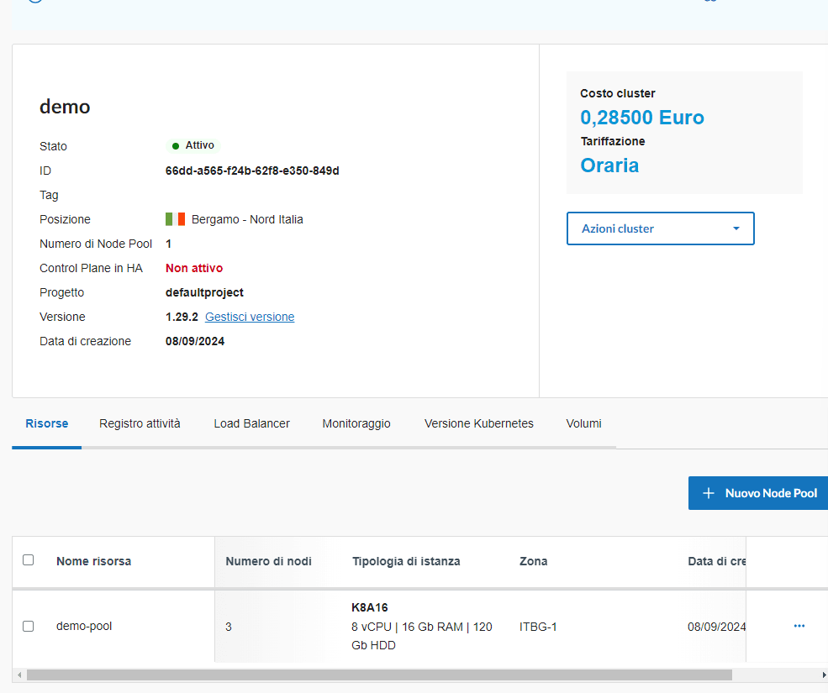The height and width of the screenshot is (693, 828).
Task: Follow the Gestisci versione link
Action: 250,317
